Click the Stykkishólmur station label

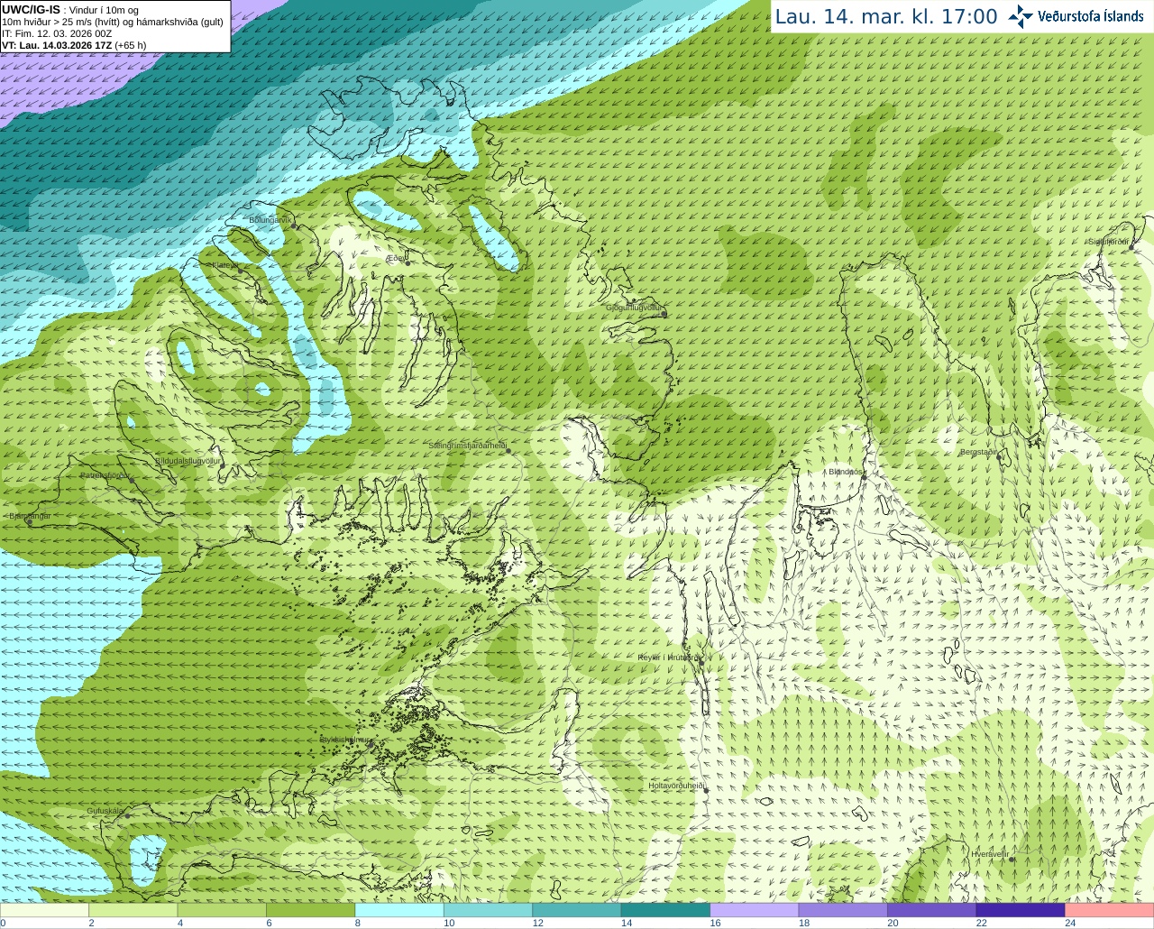pyautogui.click(x=344, y=740)
